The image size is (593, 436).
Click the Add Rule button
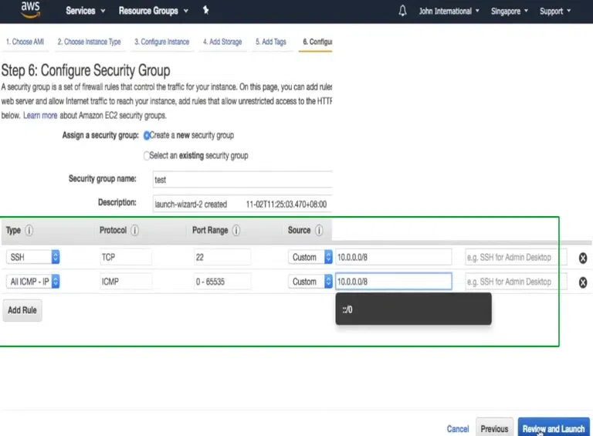22,310
